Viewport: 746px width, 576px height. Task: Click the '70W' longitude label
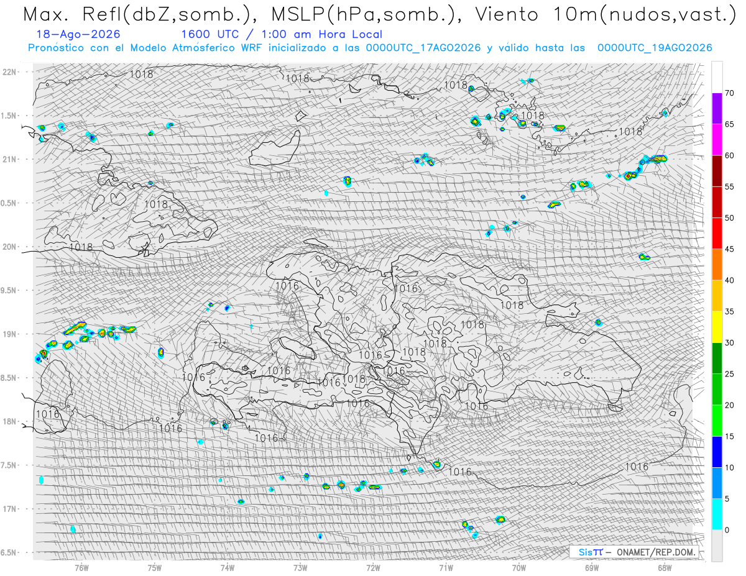519,567
